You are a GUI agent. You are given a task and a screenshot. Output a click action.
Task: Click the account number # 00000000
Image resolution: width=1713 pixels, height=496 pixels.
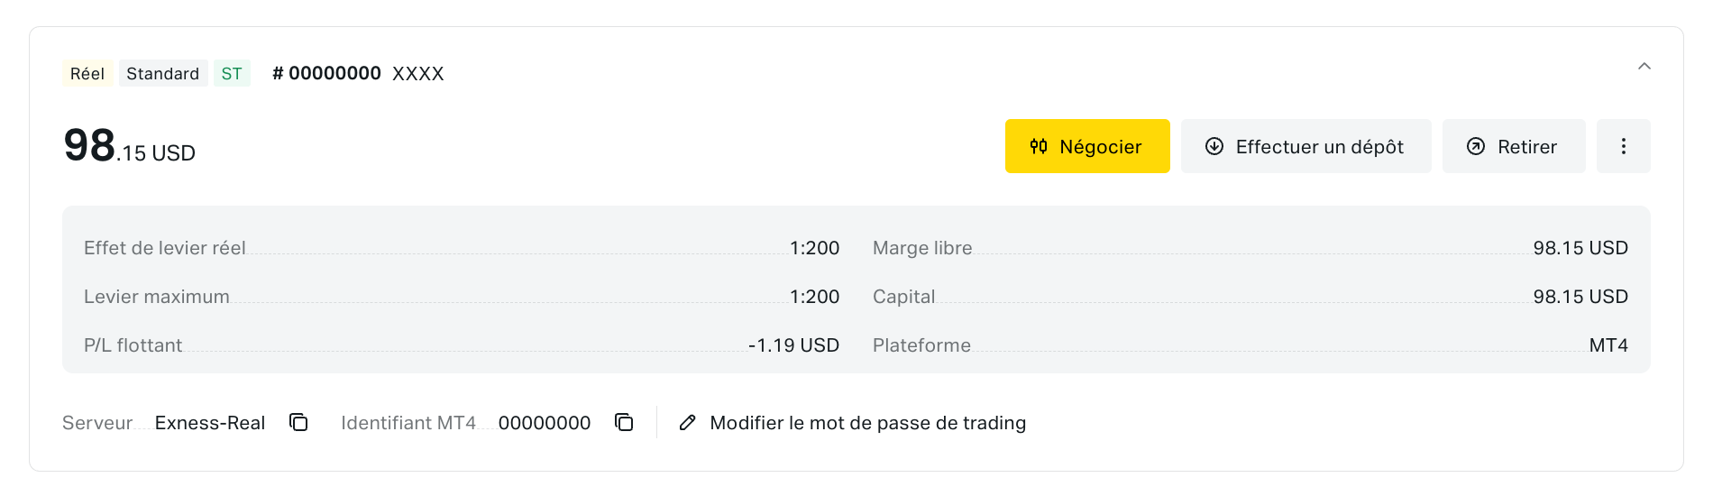[x=326, y=73]
